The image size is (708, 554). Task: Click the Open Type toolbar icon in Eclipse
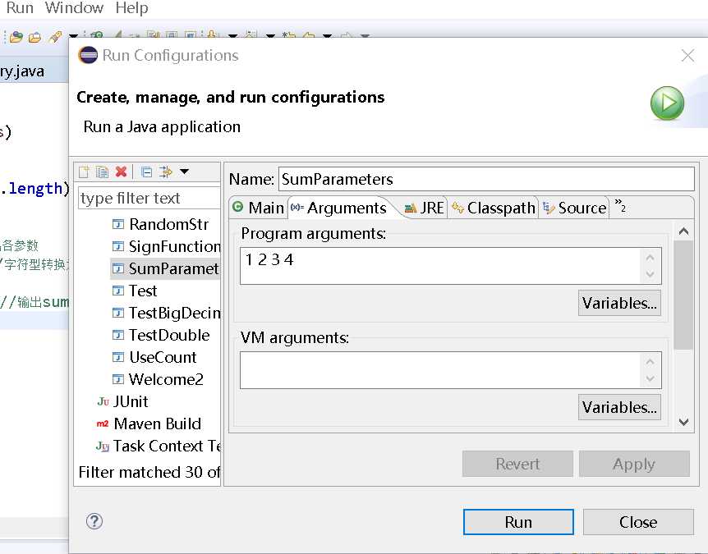click(16, 37)
